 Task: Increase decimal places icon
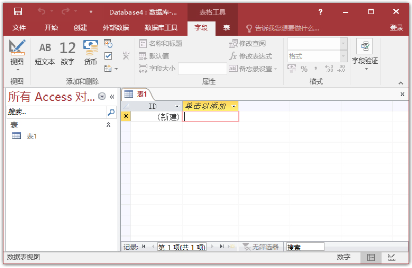pyautogui.click(x=329, y=69)
